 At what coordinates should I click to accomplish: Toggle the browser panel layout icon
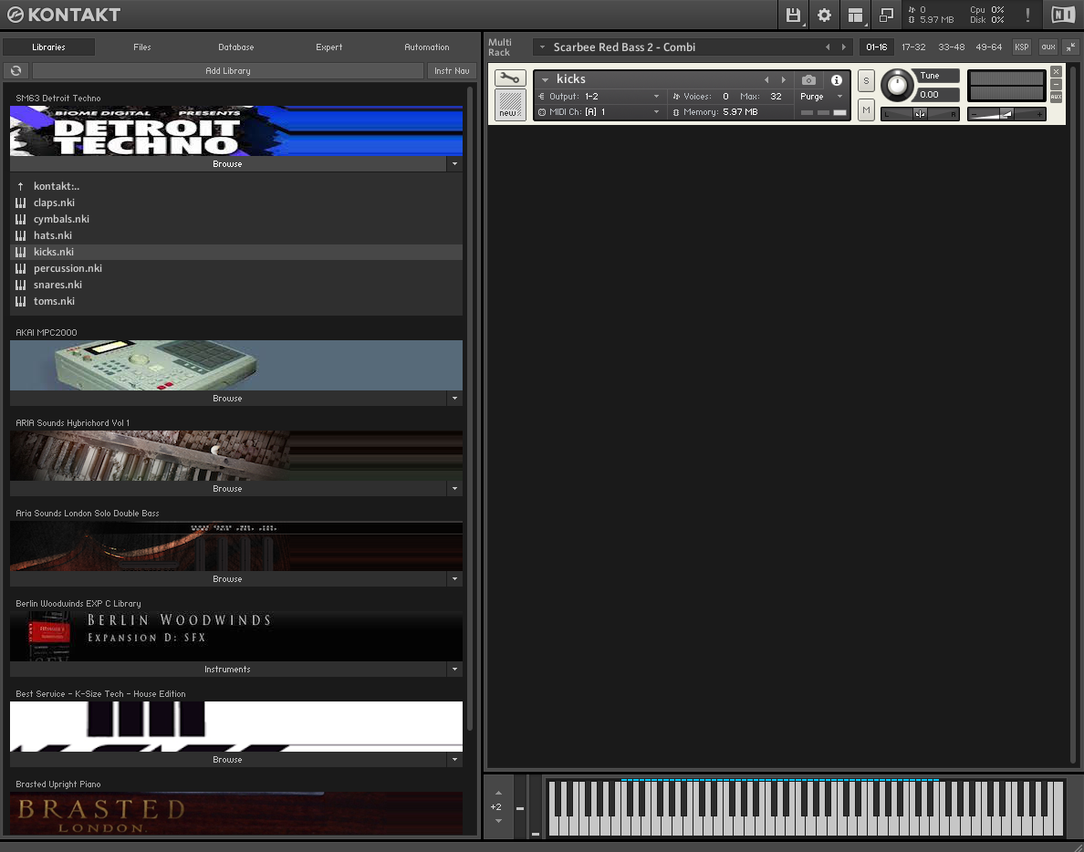pos(855,15)
